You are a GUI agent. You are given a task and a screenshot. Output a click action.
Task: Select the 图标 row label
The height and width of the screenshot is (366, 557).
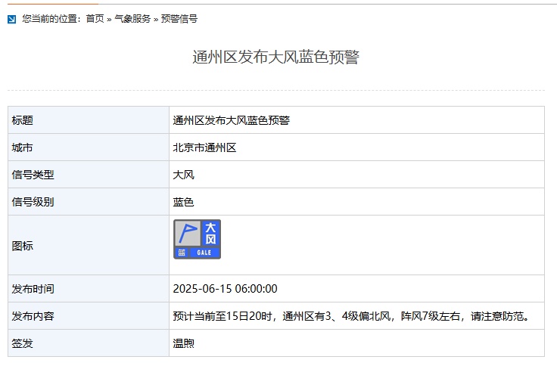pos(23,246)
